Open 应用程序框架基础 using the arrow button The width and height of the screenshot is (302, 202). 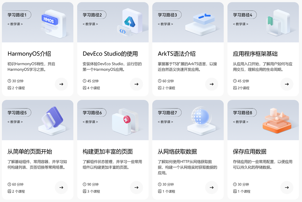click(287, 84)
